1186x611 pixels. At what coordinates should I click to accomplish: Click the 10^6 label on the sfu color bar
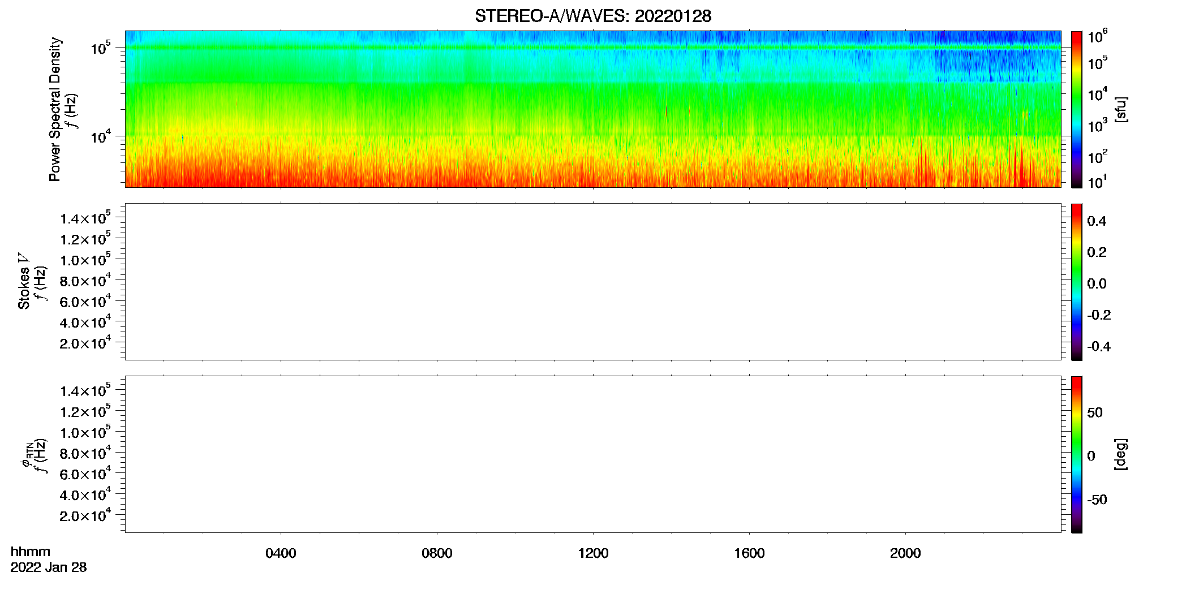(x=1097, y=37)
